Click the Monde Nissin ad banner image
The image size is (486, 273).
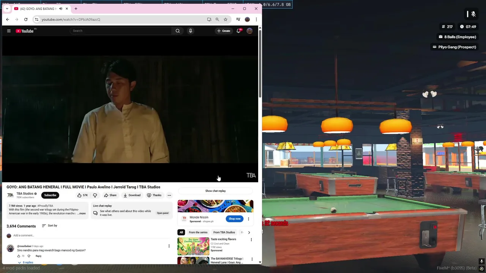215,206
